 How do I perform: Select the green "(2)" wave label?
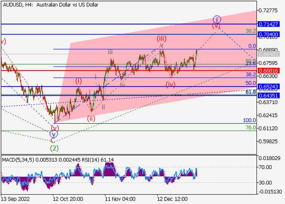(54, 148)
